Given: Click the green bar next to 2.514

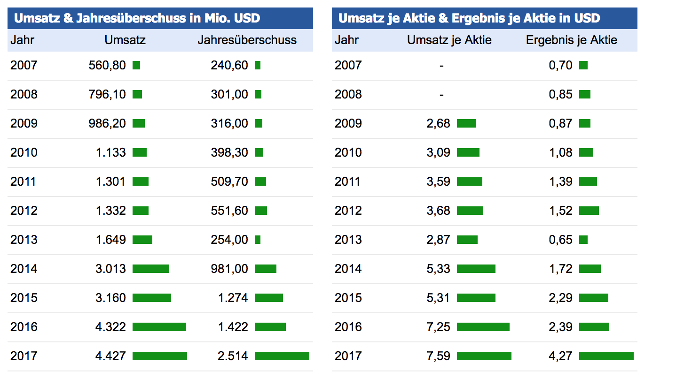Looking at the screenshot, I should 282,356.
